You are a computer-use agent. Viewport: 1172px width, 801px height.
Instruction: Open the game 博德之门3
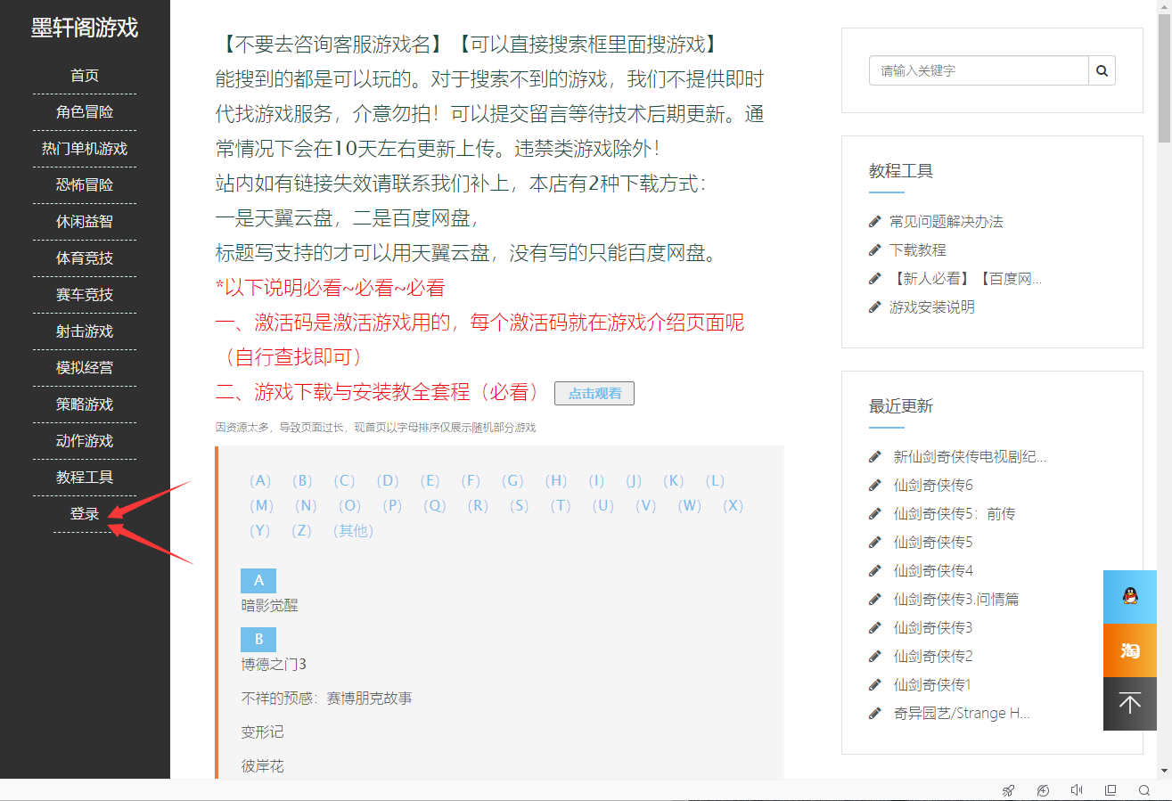(274, 665)
